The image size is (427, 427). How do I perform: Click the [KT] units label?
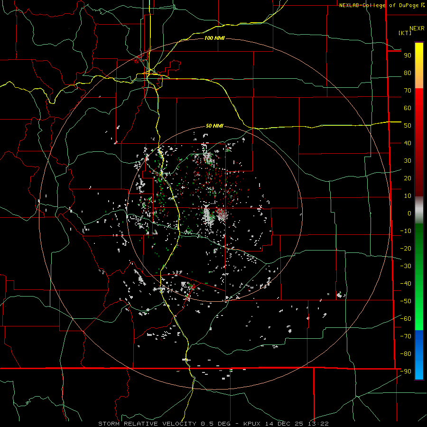point(405,33)
